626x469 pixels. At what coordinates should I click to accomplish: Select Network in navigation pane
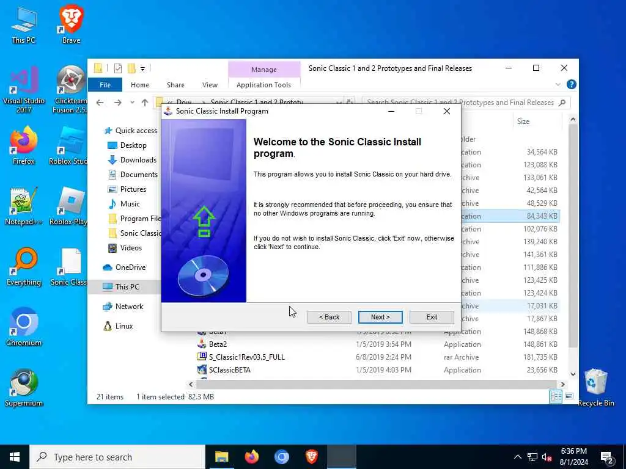(x=123, y=307)
